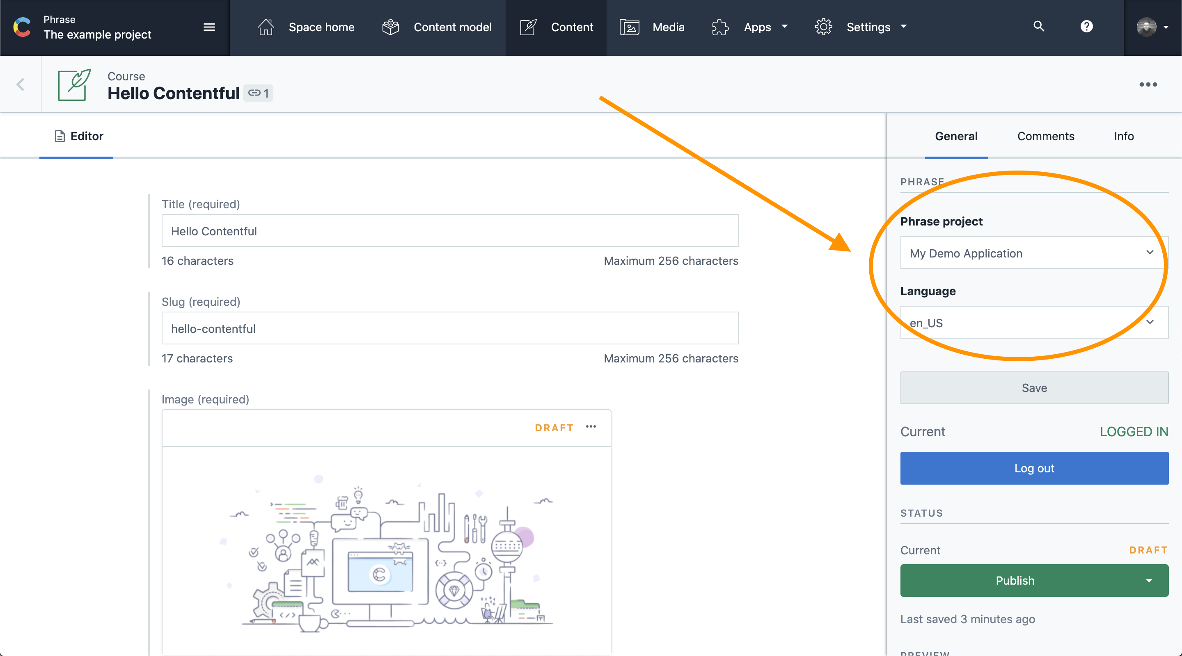Click the incoming links badge showing 1
The image size is (1182, 656).
(x=258, y=93)
